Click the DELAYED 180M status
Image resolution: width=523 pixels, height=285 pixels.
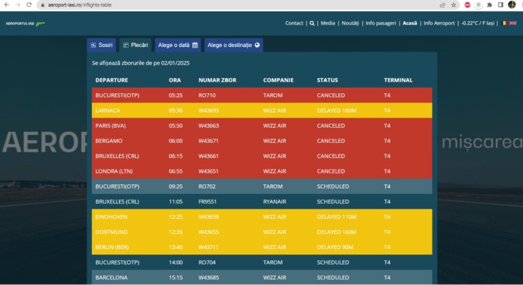click(x=336, y=110)
